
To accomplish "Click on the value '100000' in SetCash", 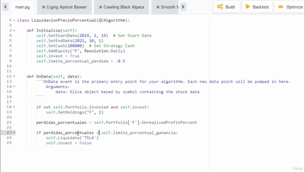I will pyautogui.click(x=75, y=46).
